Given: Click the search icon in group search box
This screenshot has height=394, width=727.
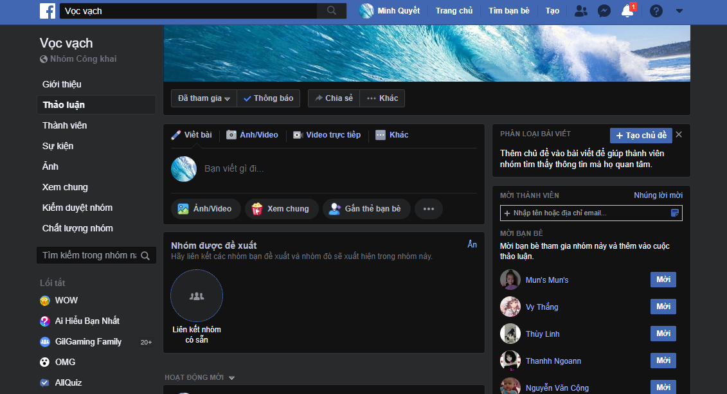Looking at the screenshot, I should point(145,255).
